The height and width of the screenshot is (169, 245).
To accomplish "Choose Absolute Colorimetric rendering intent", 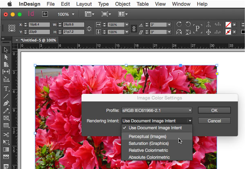I will [x=157, y=157].
